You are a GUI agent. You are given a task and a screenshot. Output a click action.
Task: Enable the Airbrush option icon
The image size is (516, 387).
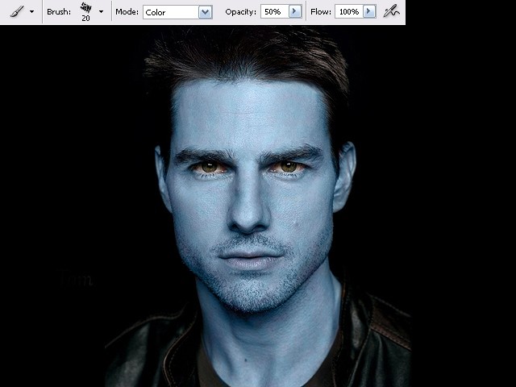click(x=392, y=12)
